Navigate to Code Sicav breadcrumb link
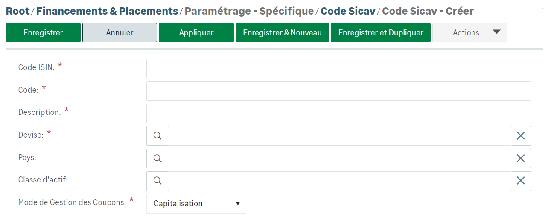Screen dimensions: 548x223 [348, 11]
